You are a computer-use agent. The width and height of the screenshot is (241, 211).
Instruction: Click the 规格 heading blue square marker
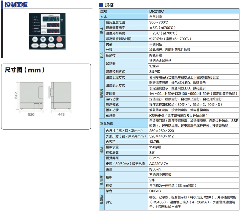tap(101, 5)
